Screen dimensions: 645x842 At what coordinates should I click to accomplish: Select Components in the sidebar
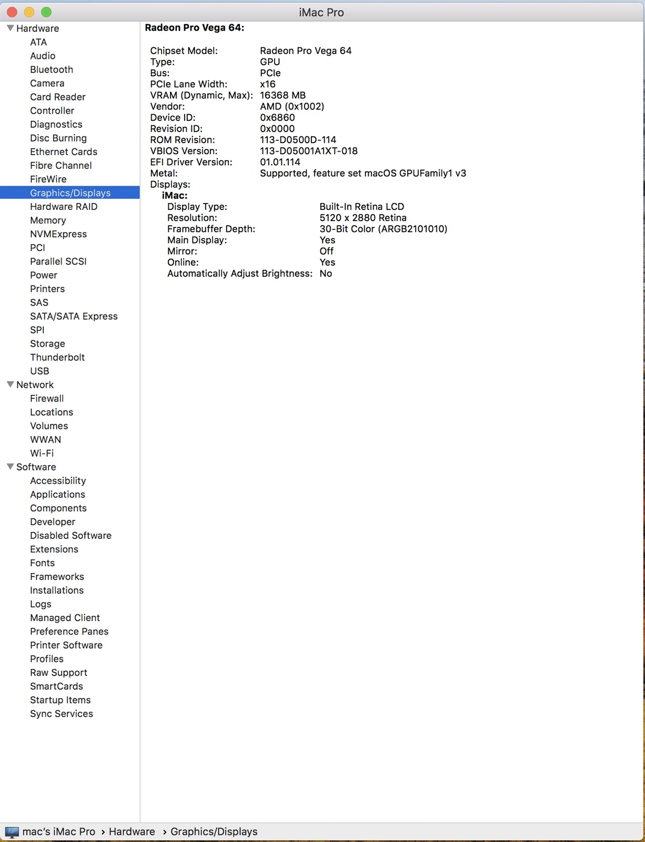(x=58, y=508)
